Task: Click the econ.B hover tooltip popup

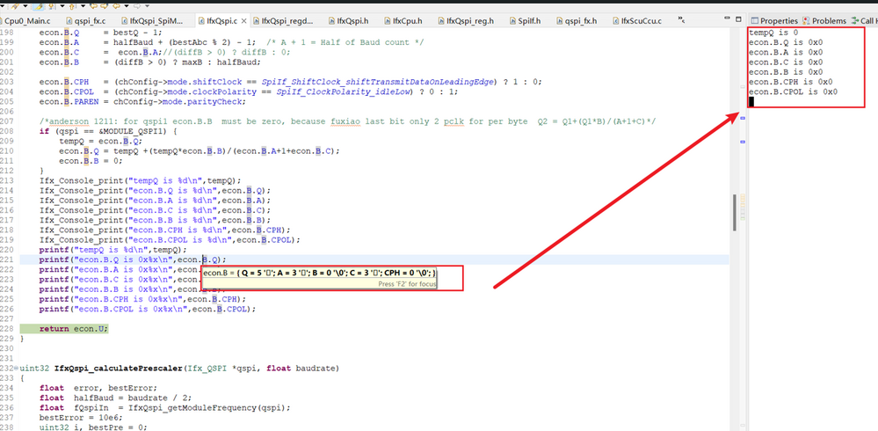Action: click(318, 274)
